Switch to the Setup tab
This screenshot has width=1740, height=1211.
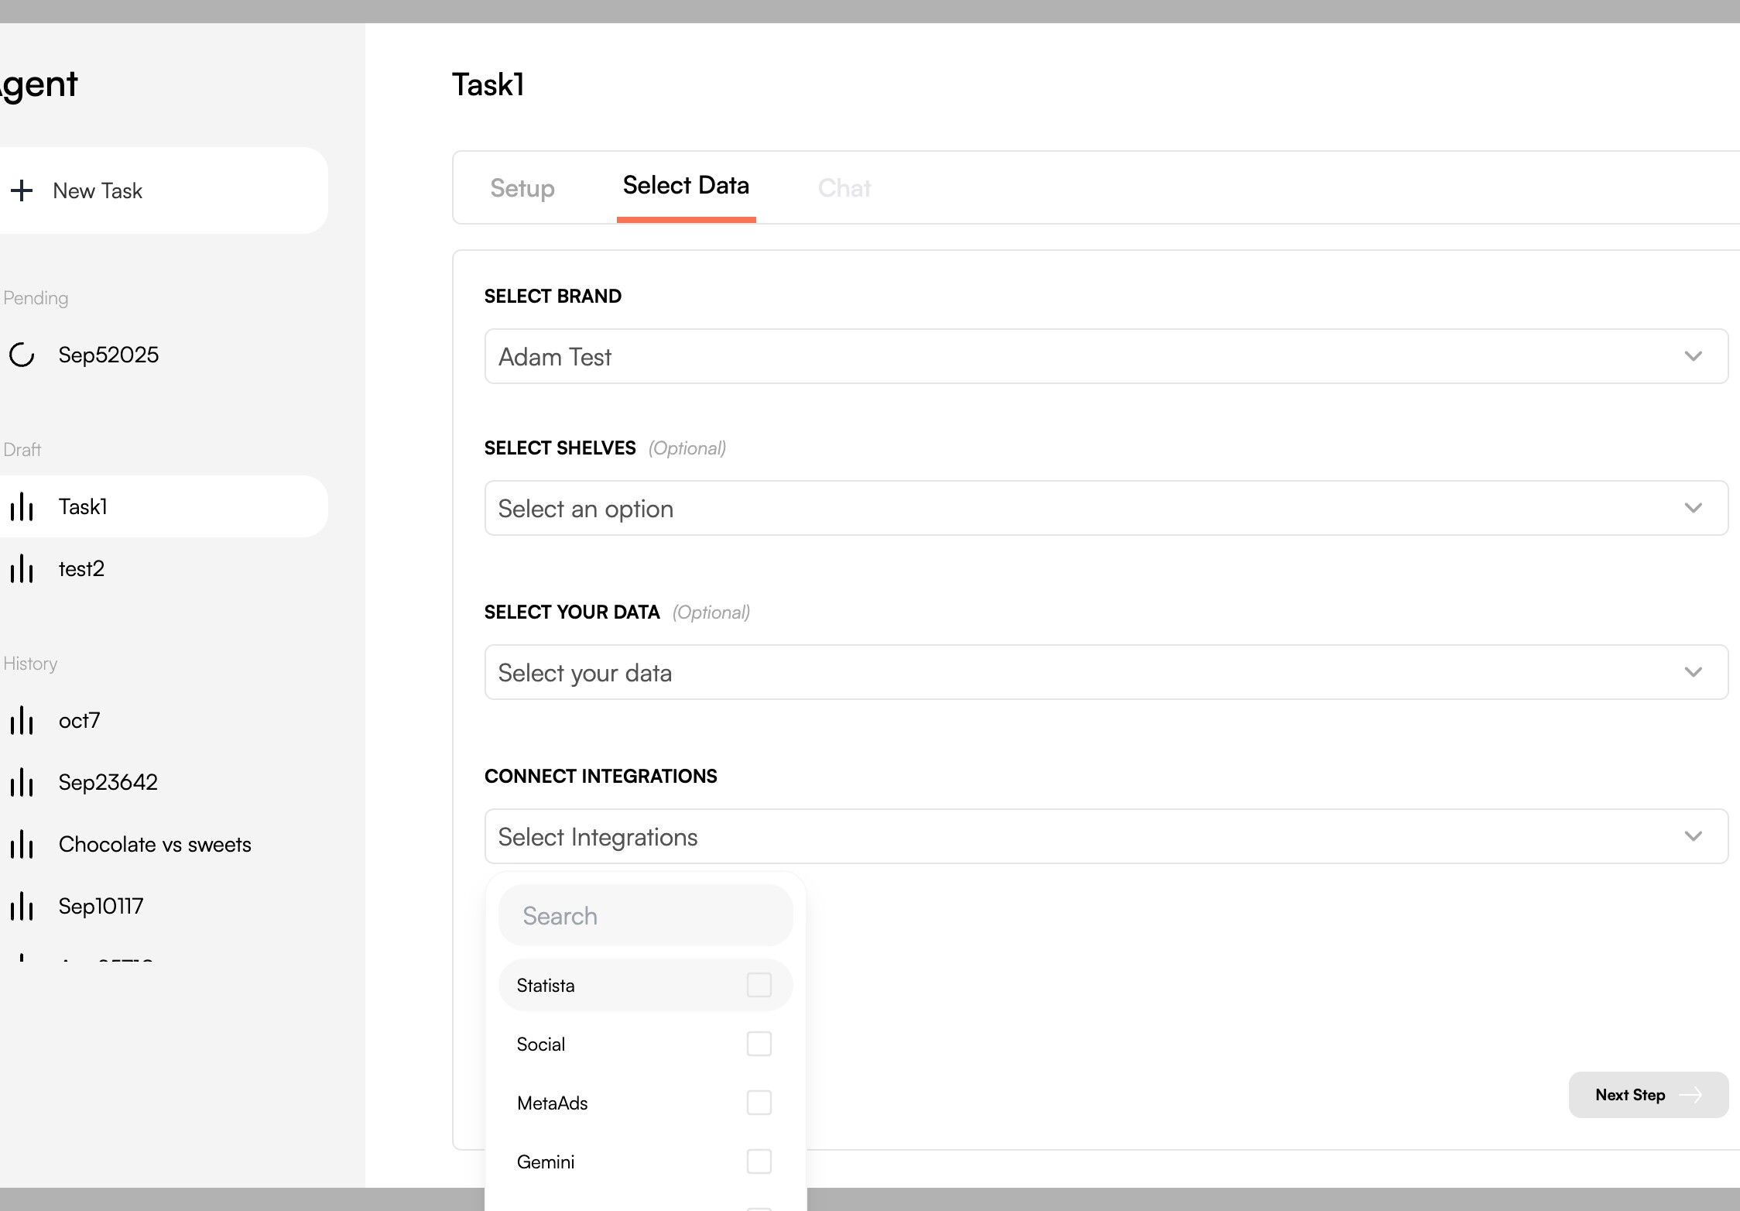(x=522, y=188)
